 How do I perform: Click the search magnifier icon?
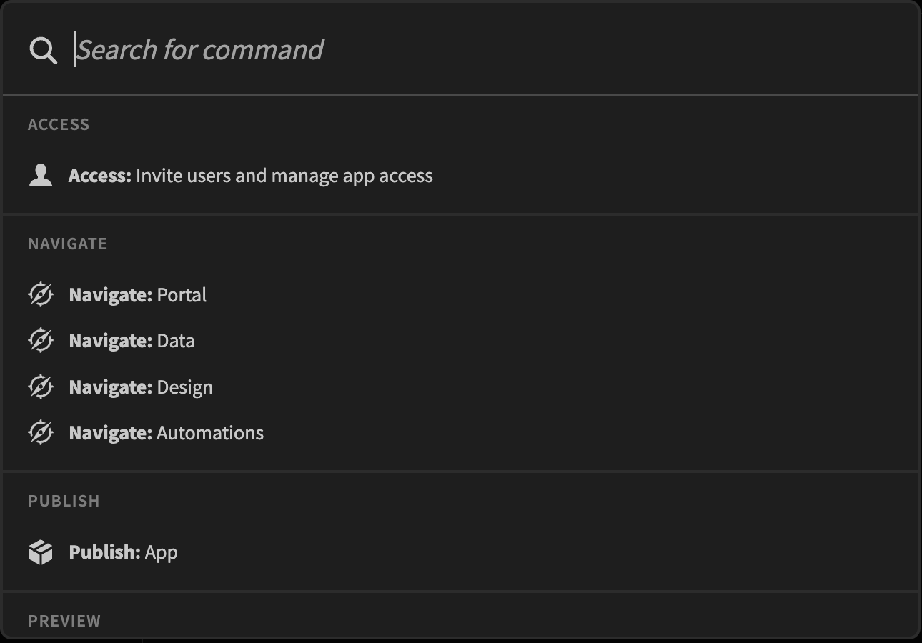(x=43, y=50)
